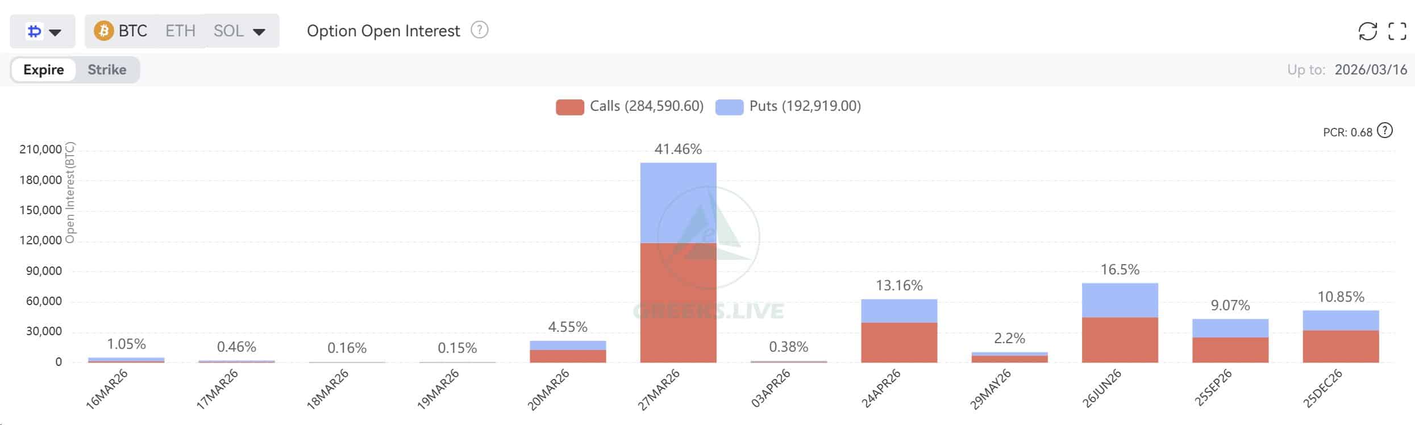Click the Deribit exchange logo icon
The height and width of the screenshot is (425, 1415).
coord(34,31)
